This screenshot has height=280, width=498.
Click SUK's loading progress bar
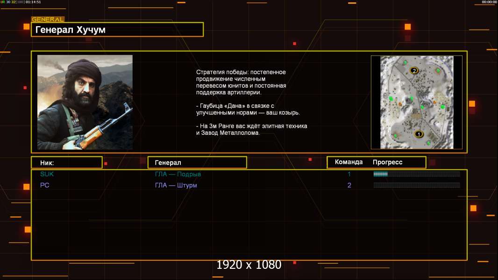pos(417,174)
